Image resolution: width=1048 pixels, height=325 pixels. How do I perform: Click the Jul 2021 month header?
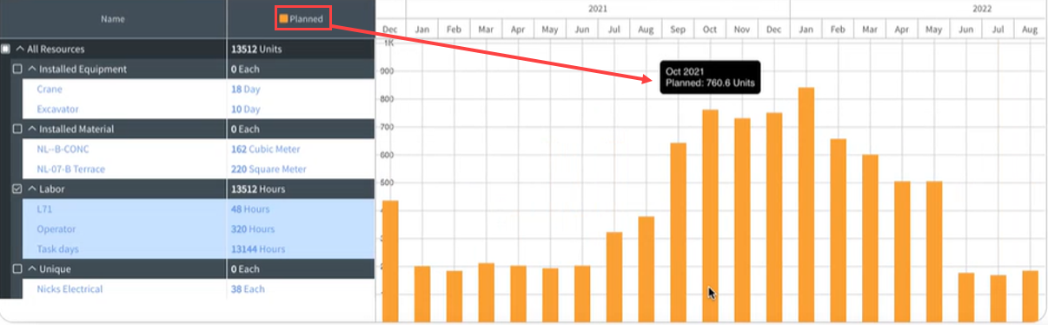(614, 30)
